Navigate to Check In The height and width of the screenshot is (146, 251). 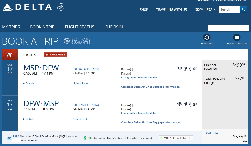(114, 27)
